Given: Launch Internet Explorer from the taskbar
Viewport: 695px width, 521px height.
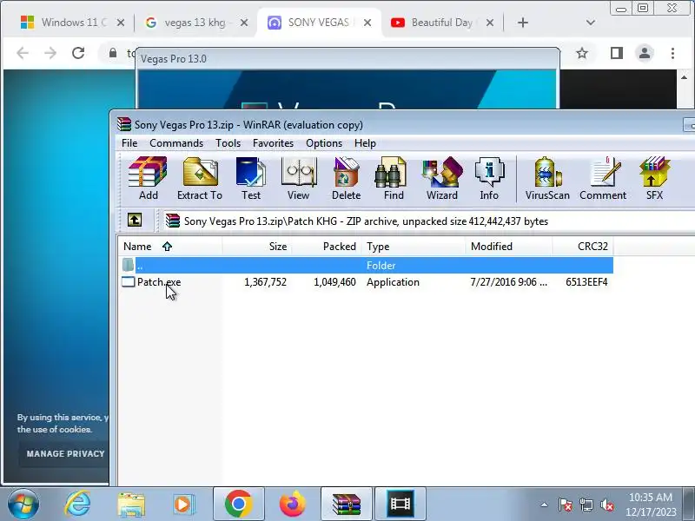Looking at the screenshot, I should pyautogui.click(x=78, y=504).
